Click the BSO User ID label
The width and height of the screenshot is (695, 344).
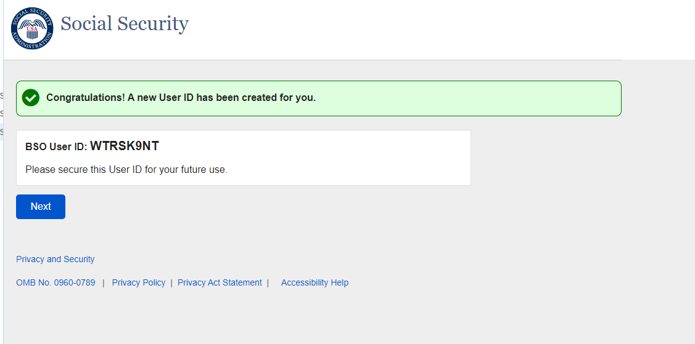[x=56, y=147]
